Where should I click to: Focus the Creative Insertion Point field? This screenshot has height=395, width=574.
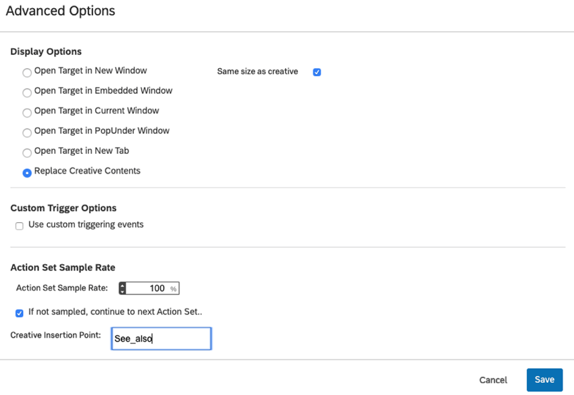pyautogui.click(x=161, y=339)
